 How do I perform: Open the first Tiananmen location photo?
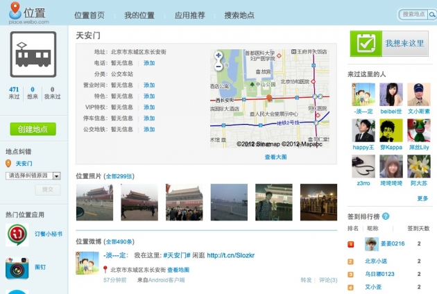(95, 202)
